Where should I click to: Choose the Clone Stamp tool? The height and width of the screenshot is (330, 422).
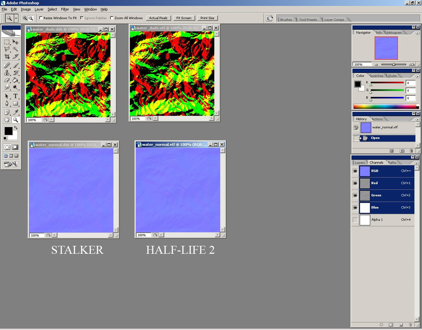coord(7,73)
